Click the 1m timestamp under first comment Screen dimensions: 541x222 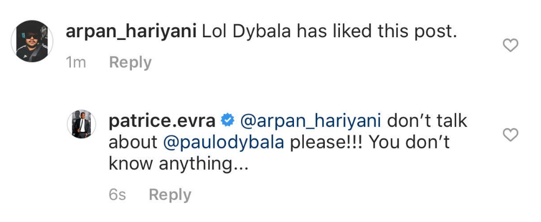pyautogui.click(x=76, y=63)
